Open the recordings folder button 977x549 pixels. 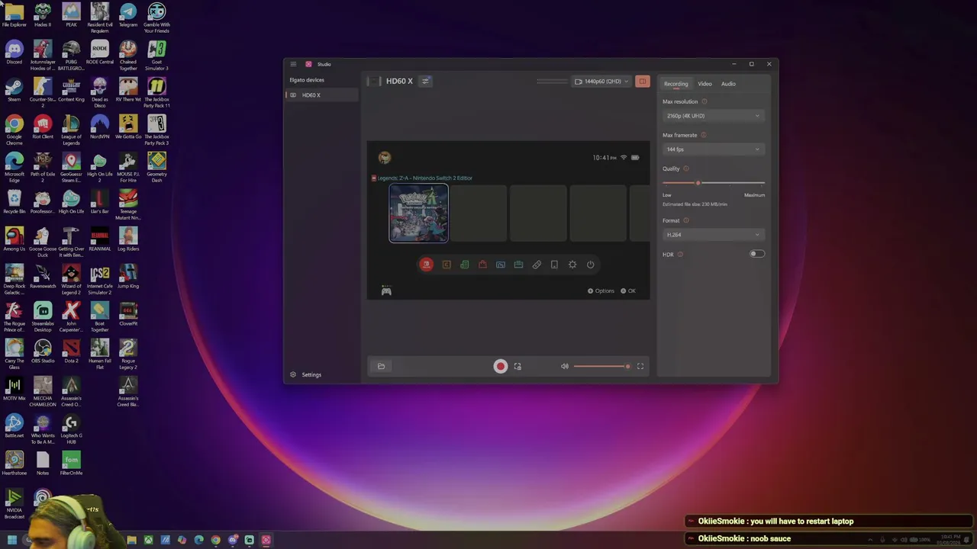tap(382, 367)
